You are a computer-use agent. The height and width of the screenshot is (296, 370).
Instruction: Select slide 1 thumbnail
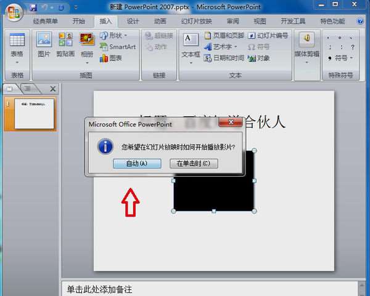(35, 114)
